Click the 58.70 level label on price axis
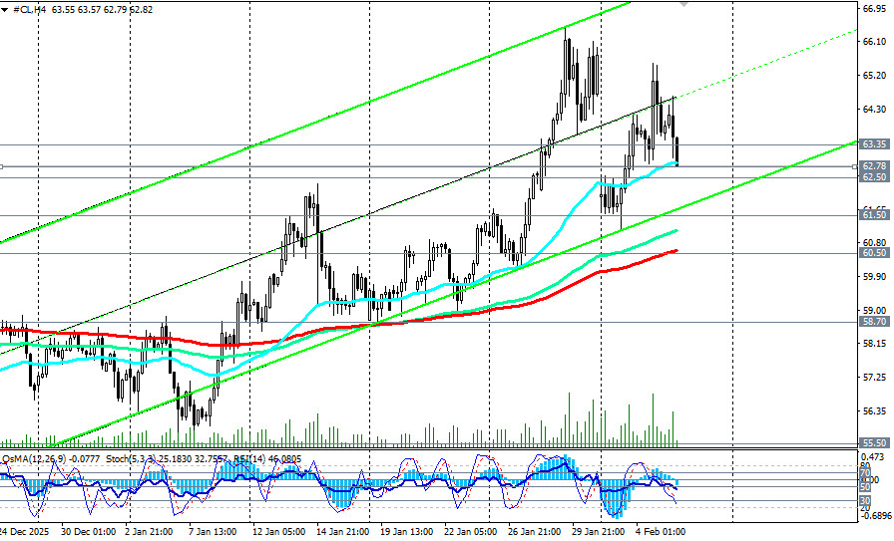894x541 pixels. pos(875,322)
